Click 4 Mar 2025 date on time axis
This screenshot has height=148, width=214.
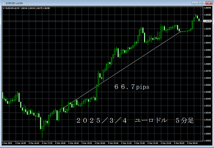[x=7, y=144]
